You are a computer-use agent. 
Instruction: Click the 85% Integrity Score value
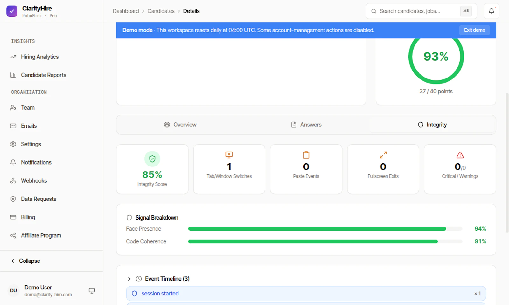tap(152, 175)
